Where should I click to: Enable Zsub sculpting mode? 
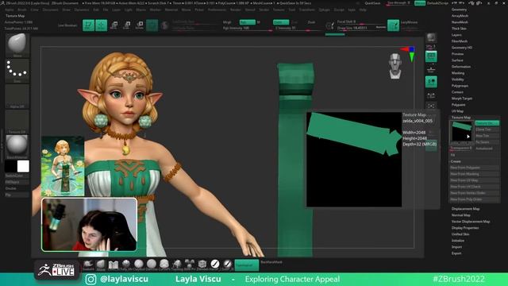(294, 22)
